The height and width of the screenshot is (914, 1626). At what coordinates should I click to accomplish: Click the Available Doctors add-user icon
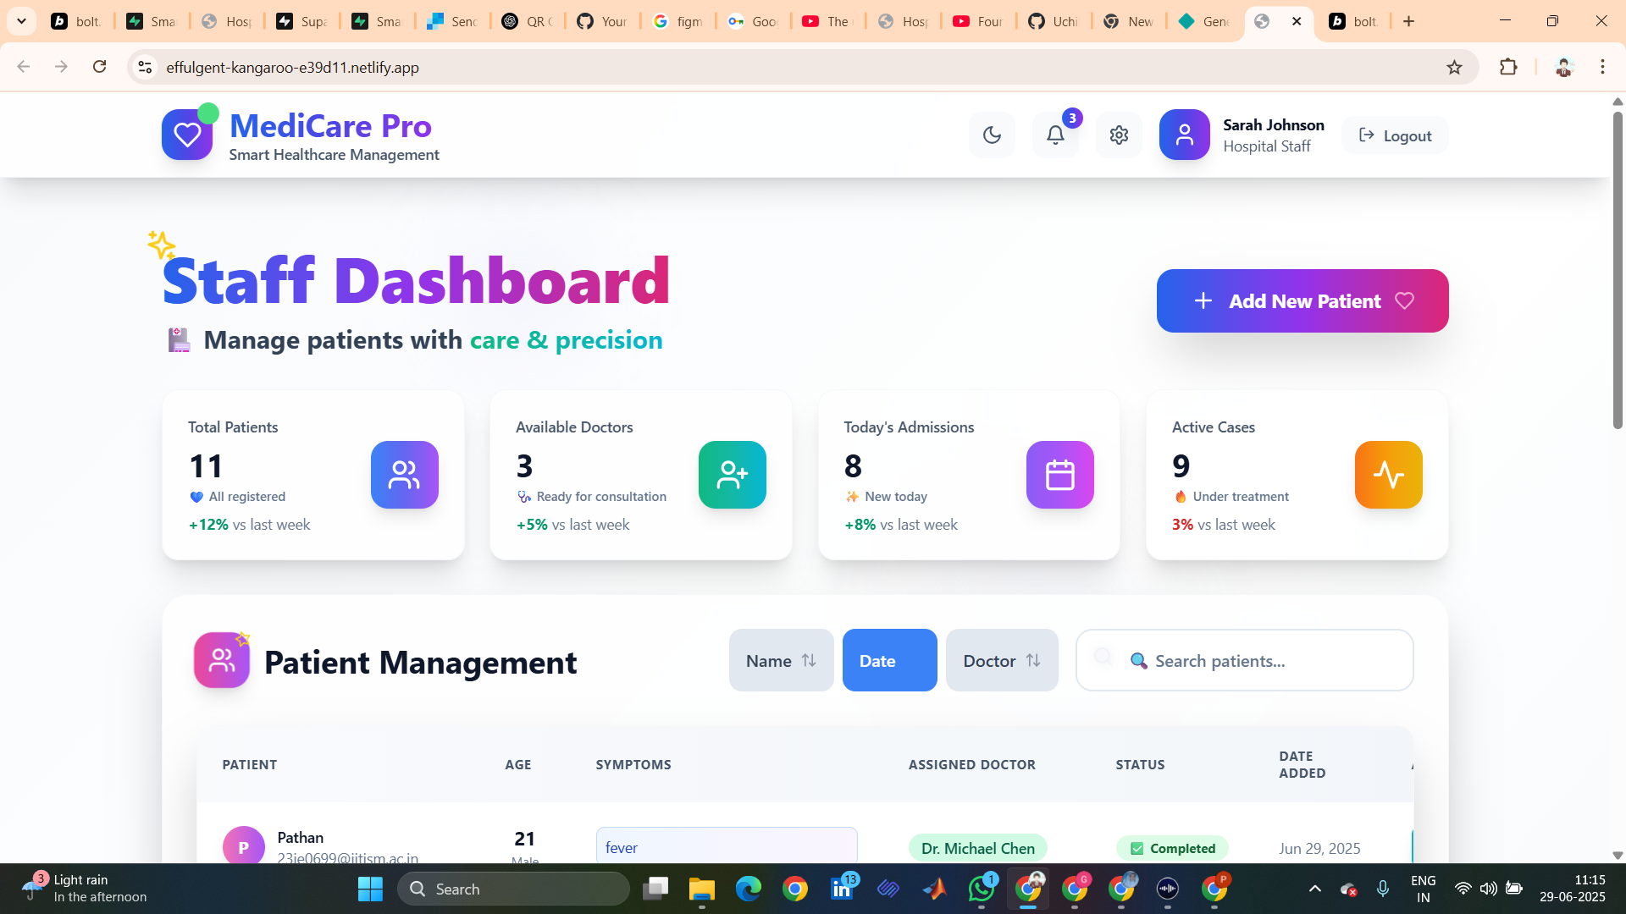(x=732, y=475)
